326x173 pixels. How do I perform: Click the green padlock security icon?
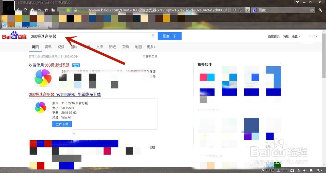click(76, 10)
